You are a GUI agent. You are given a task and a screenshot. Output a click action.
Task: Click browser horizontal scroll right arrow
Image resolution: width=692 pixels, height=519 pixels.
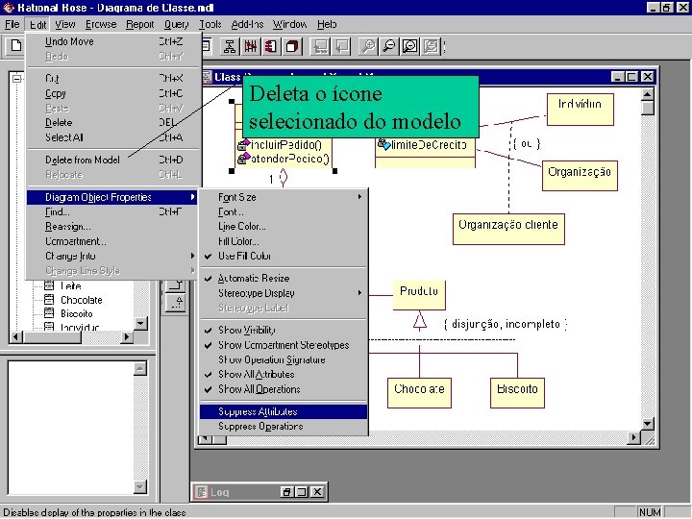[x=127, y=337]
